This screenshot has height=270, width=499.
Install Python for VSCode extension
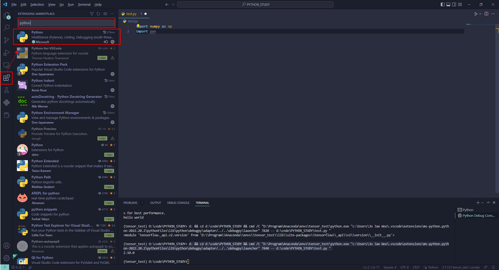[x=102, y=58]
